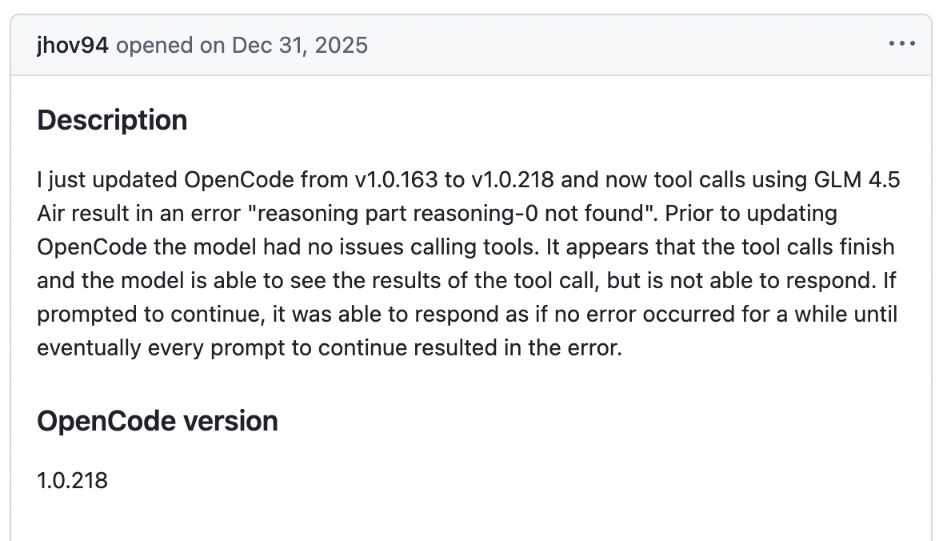Click the 1.0.218 value below OpenCode version
This screenshot has height=541, width=947.
coord(72,480)
